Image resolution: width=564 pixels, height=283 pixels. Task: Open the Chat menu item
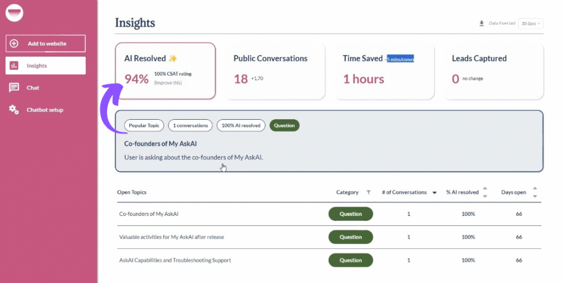33,88
